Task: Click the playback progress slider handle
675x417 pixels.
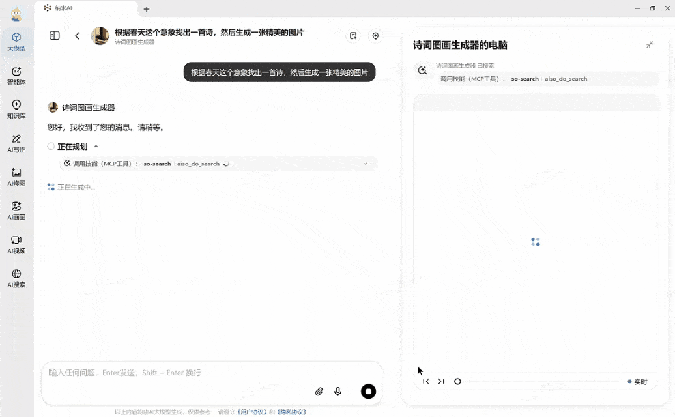Action: click(x=457, y=382)
